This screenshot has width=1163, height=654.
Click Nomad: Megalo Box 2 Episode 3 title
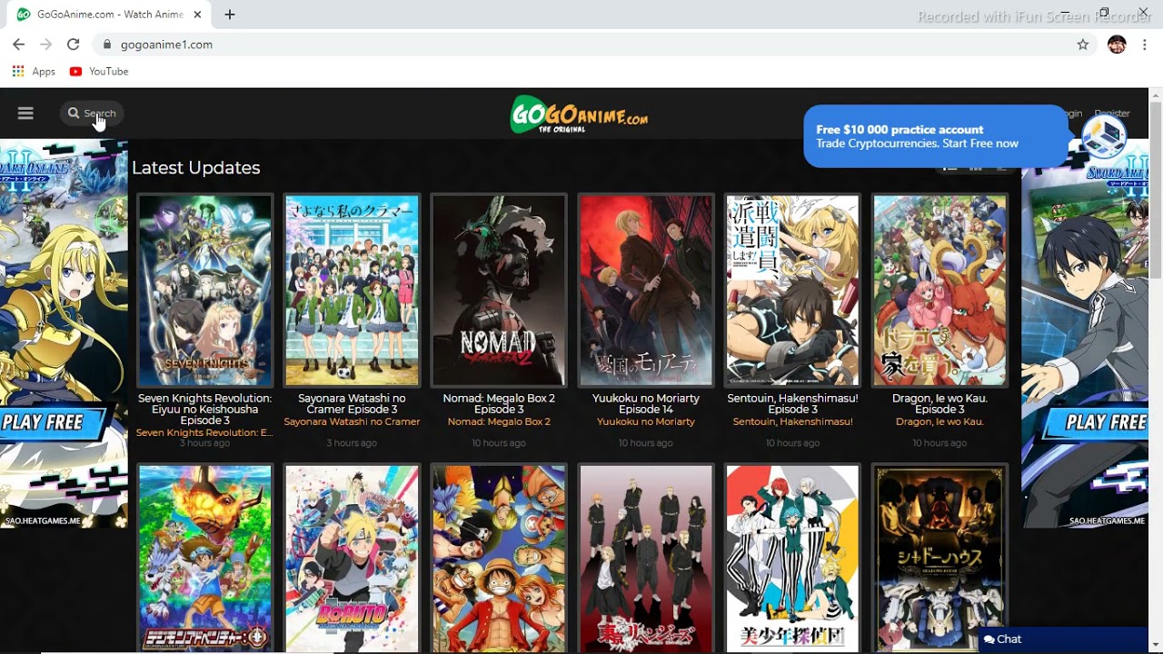click(499, 403)
